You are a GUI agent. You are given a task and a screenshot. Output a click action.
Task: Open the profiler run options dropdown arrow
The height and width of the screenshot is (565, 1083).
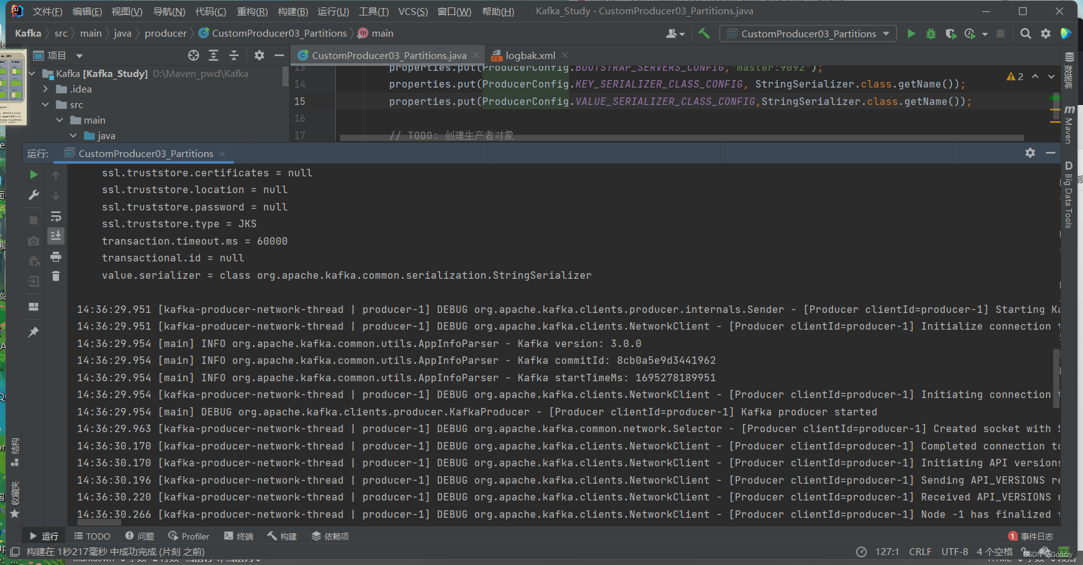pos(985,34)
